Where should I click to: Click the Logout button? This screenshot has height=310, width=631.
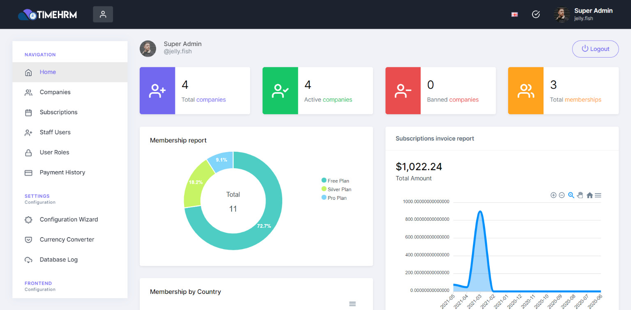[595, 49]
